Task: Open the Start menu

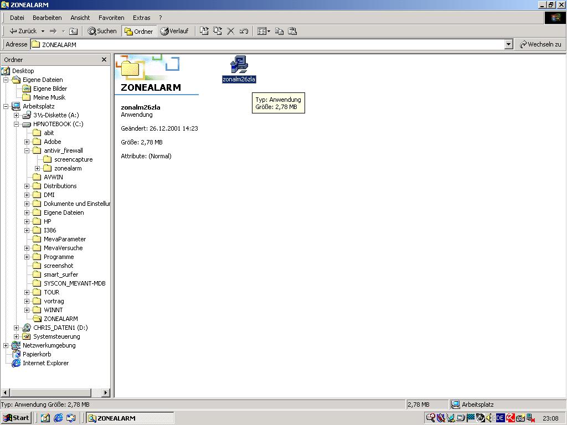Action: 16,418
